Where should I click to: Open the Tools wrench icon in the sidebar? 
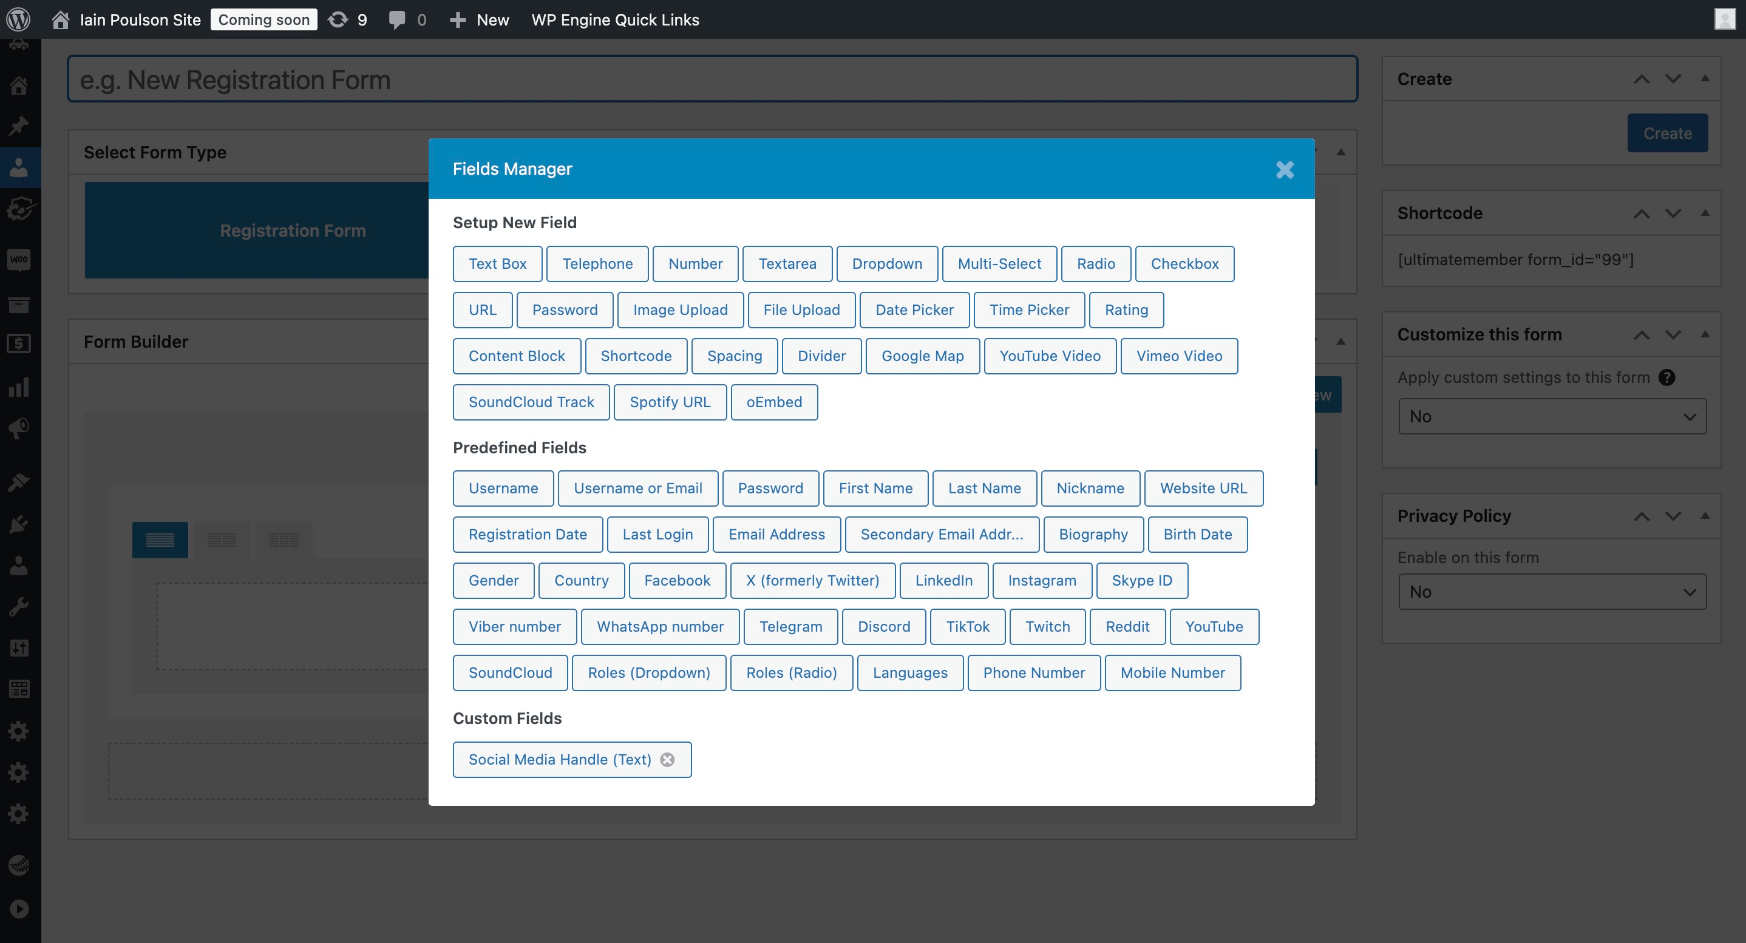point(19,606)
